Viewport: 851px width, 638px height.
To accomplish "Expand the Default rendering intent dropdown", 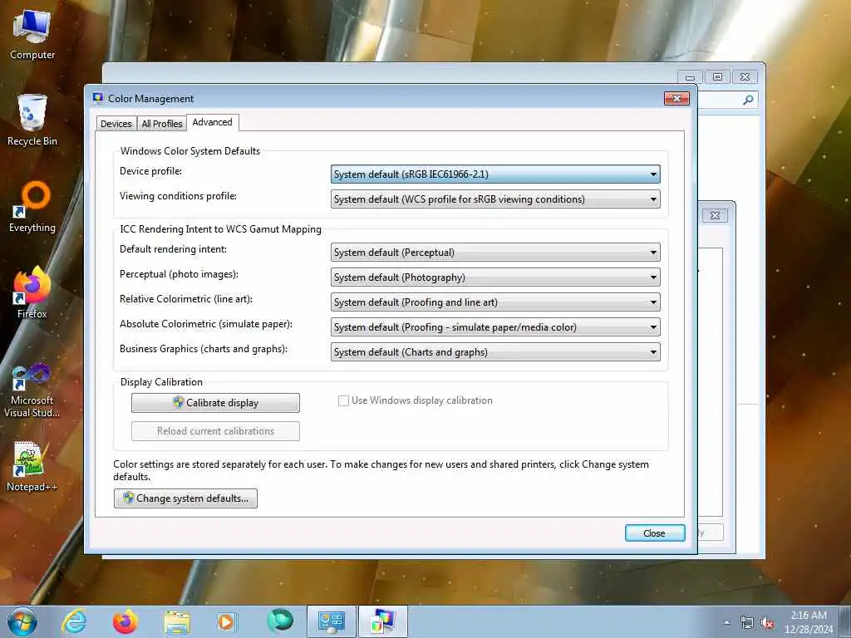I will [495, 253].
